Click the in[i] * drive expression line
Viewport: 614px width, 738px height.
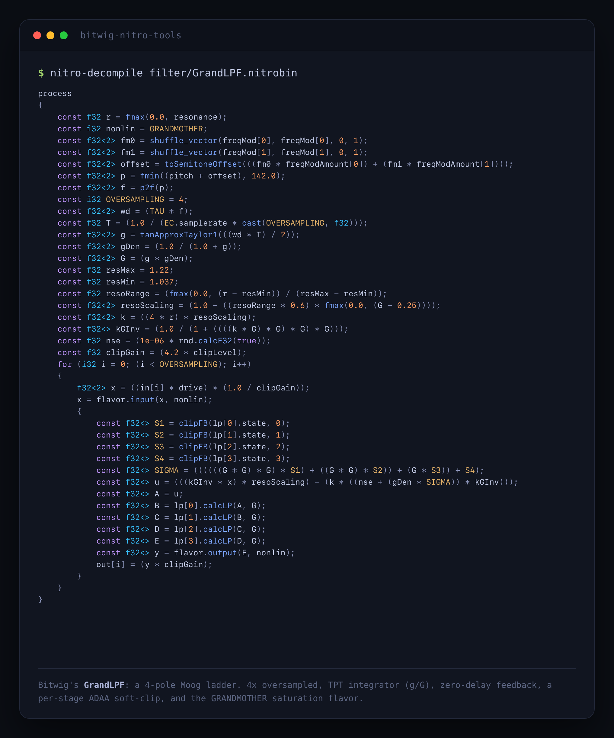click(x=193, y=388)
